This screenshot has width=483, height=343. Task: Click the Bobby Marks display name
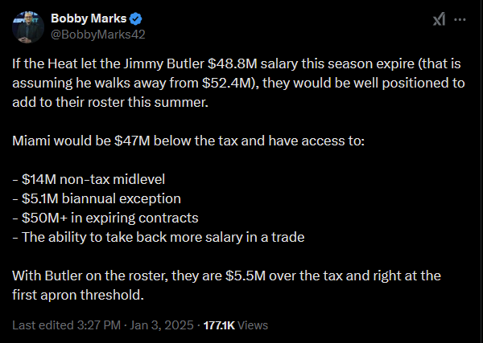pos(89,18)
